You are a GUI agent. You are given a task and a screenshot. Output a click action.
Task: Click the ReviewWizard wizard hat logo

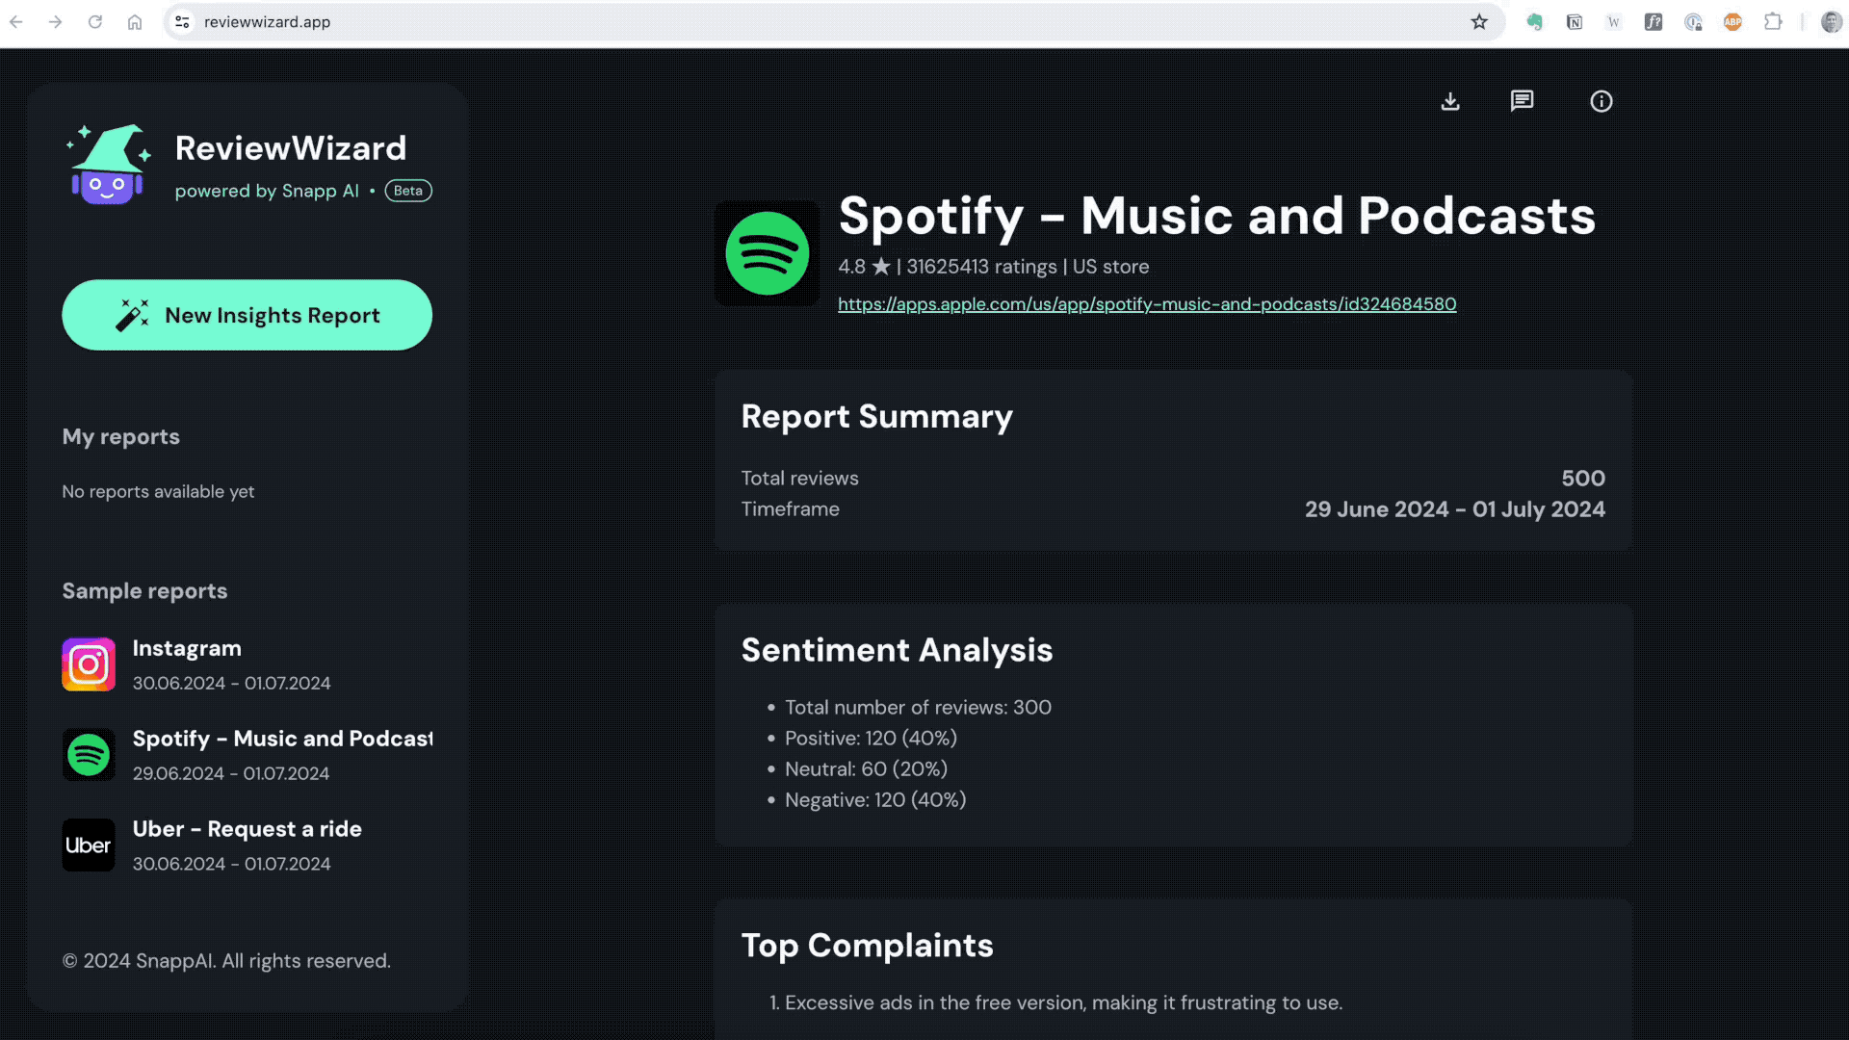(x=108, y=164)
